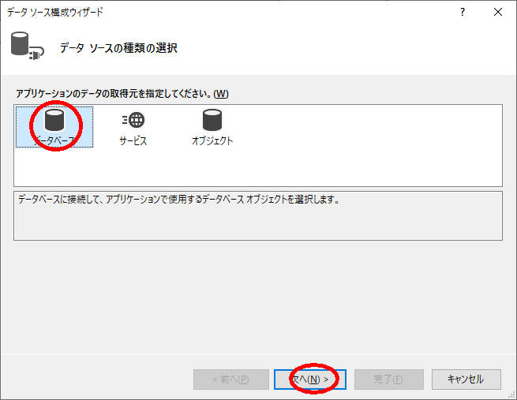Click the データベース text label
The height and width of the screenshot is (400, 517).
coord(54,141)
